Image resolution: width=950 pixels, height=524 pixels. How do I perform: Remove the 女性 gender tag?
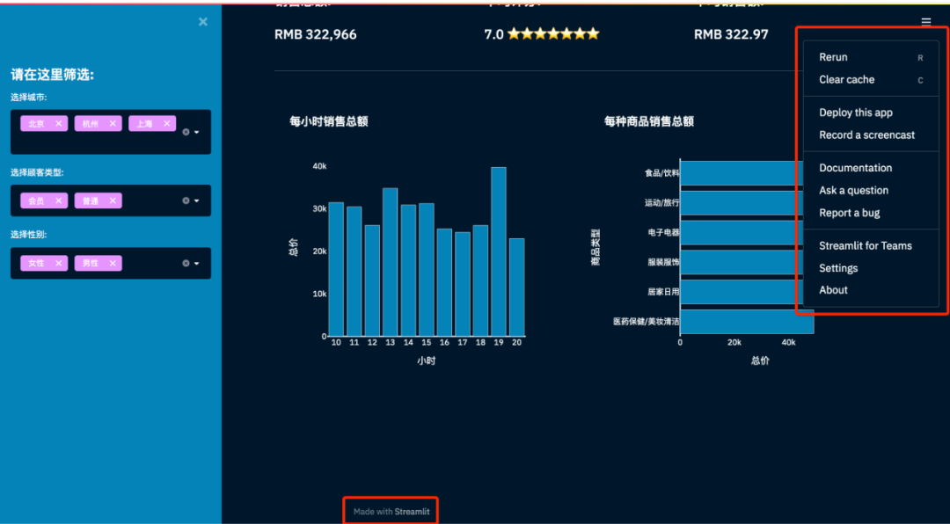[58, 263]
